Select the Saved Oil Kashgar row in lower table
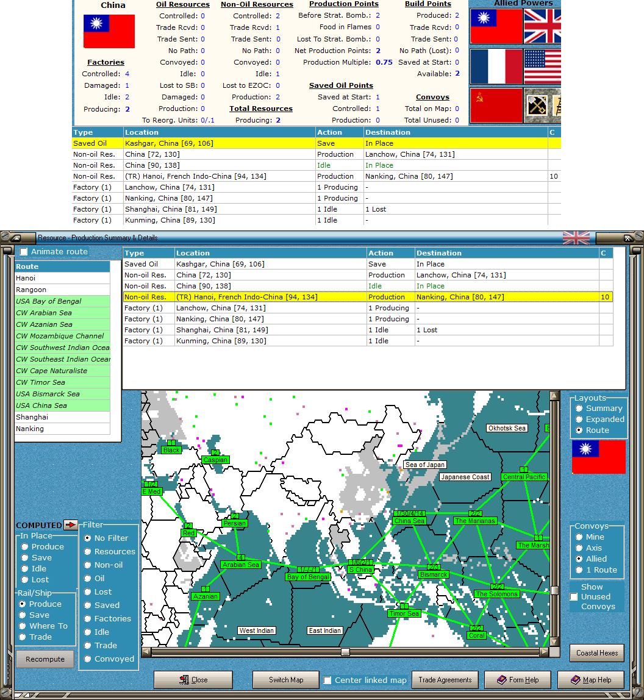This screenshot has width=644, height=700. (x=368, y=264)
